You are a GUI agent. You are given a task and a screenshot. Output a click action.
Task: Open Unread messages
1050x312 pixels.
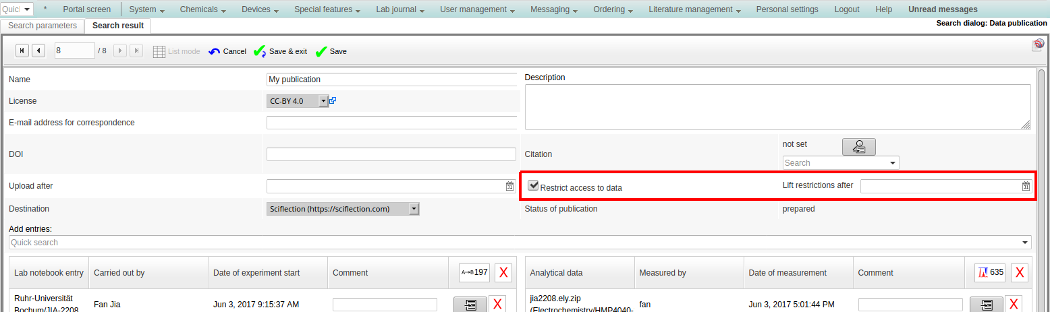coord(942,9)
